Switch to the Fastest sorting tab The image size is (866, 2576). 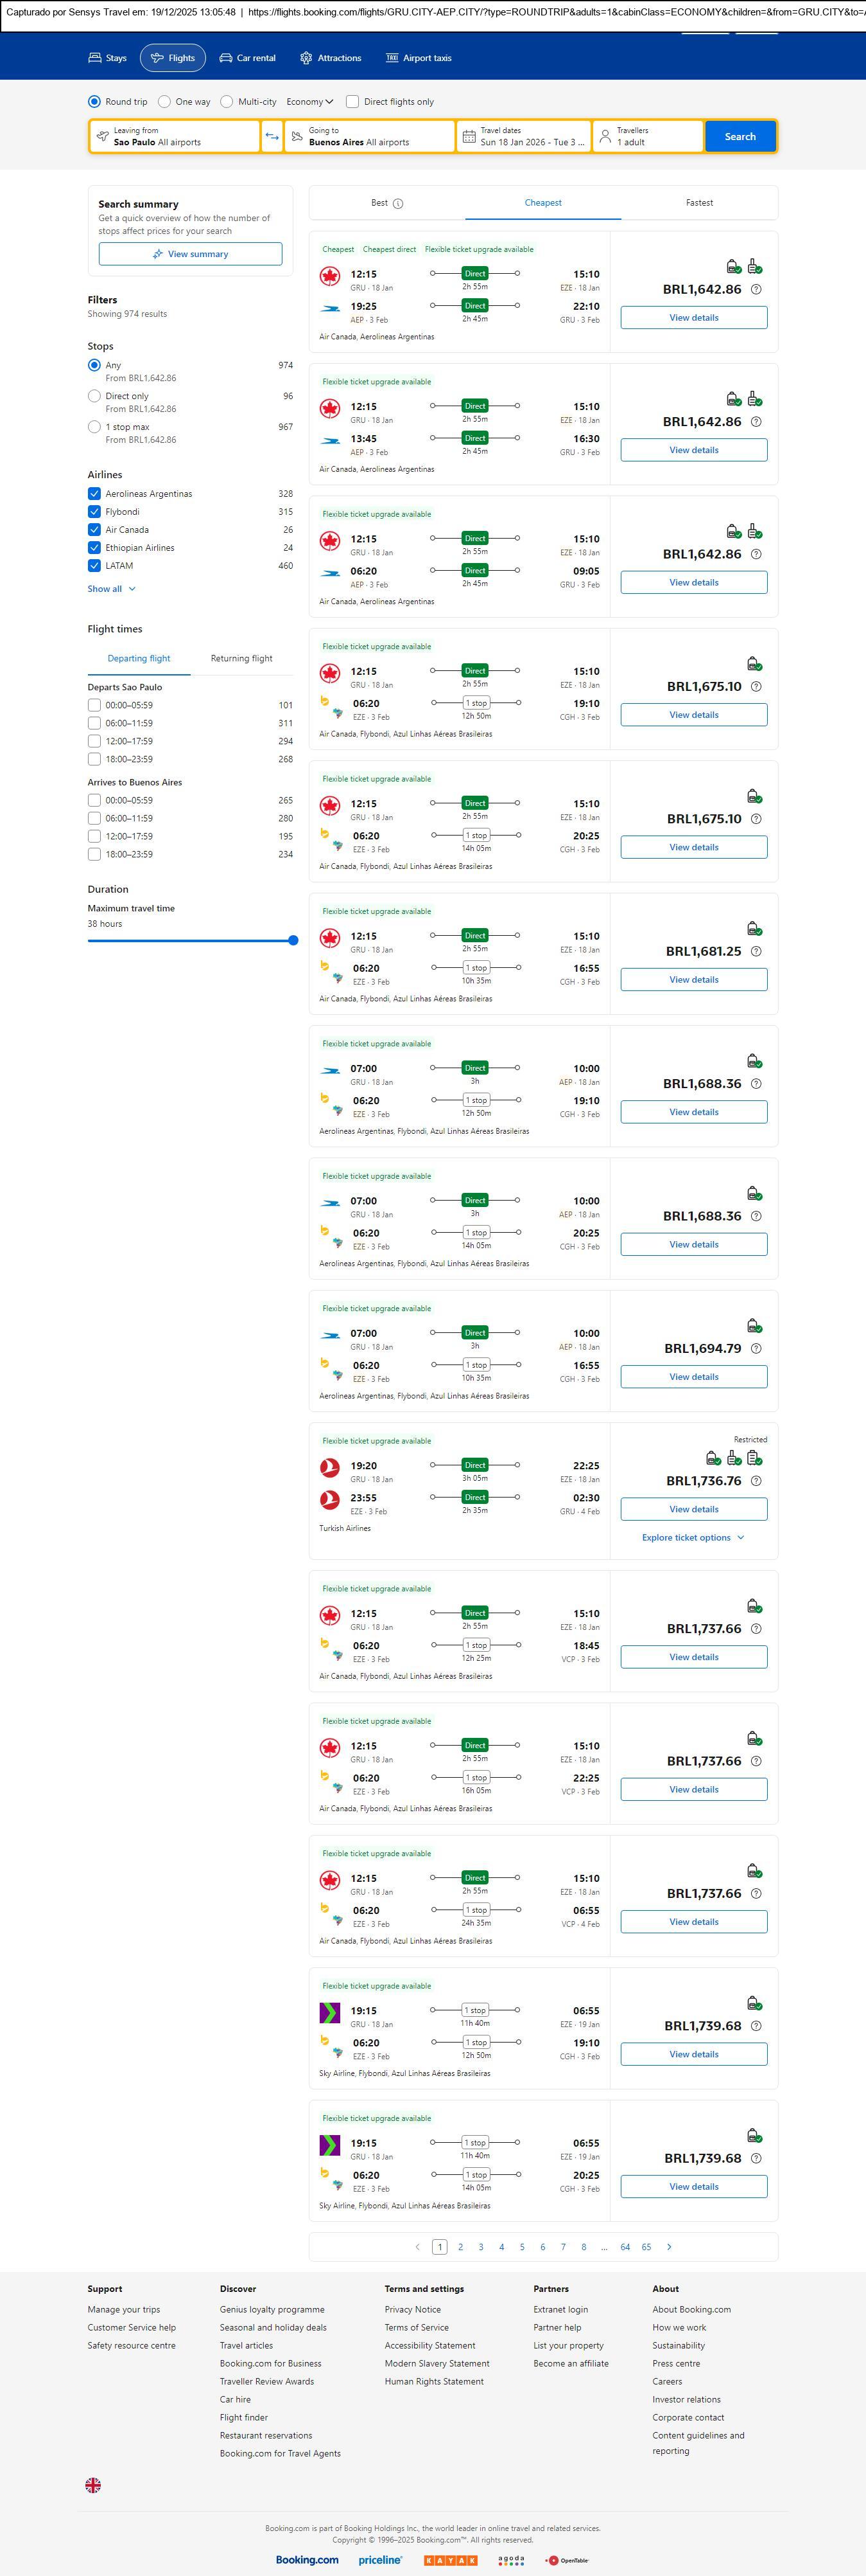pyautogui.click(x=699, y=203)
